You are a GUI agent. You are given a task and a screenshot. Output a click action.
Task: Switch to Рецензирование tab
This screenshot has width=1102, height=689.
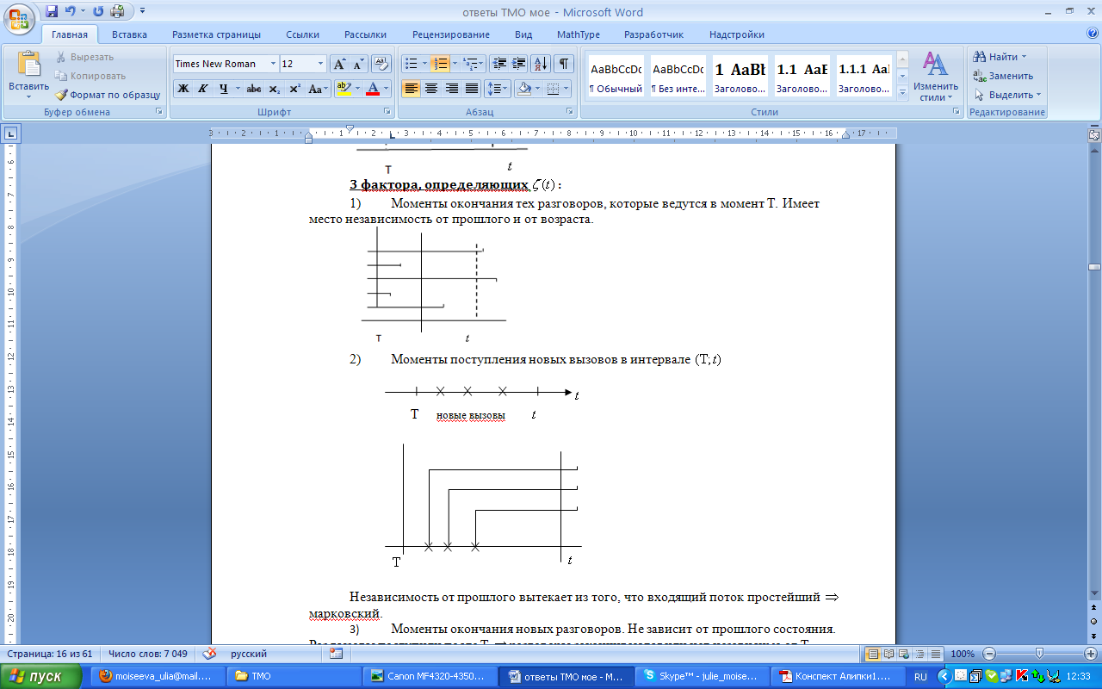pos(450,34)
